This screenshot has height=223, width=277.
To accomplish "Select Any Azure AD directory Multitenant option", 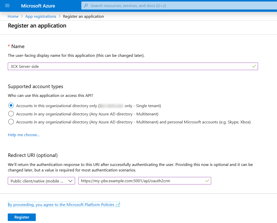I will tap(11, 114).
